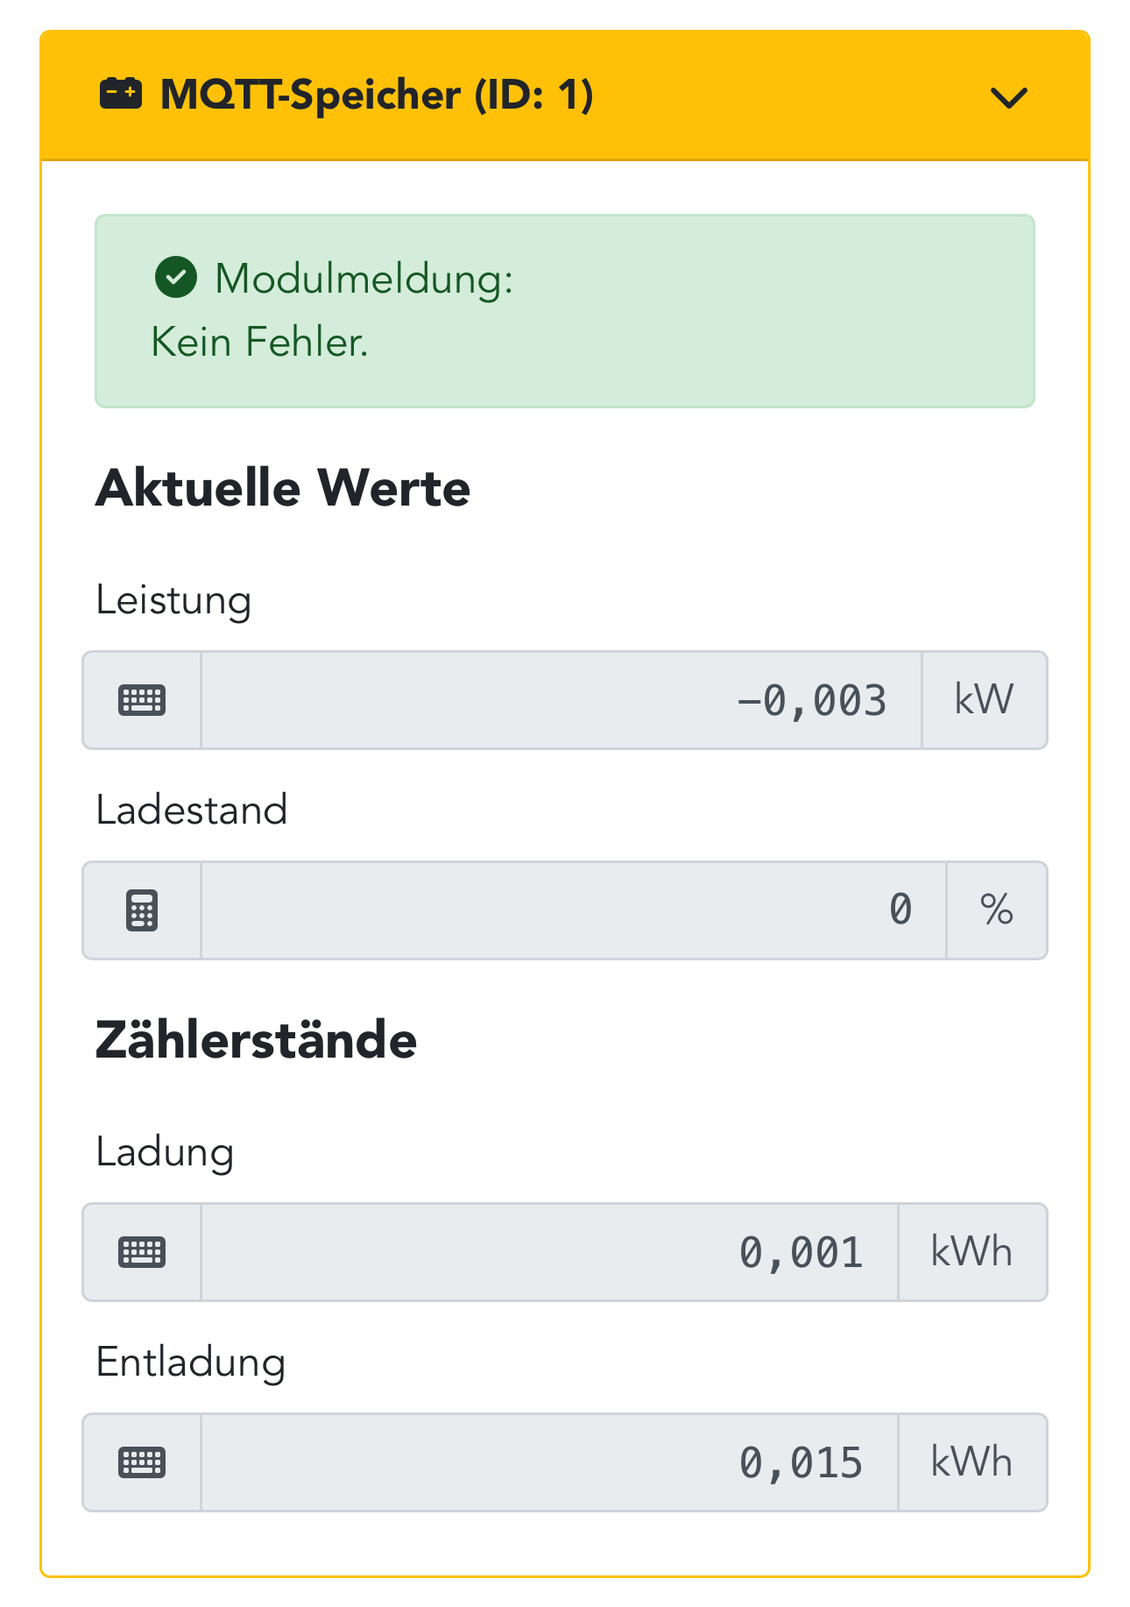The image size is (1130, 1607).
Task: Click the keyboard icon in the Ladung row
Action: (142, 1252)
